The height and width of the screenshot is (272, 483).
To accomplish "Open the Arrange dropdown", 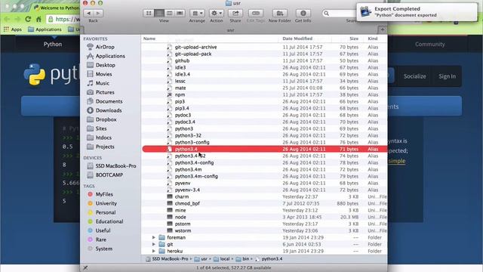I will coord(197,13).
